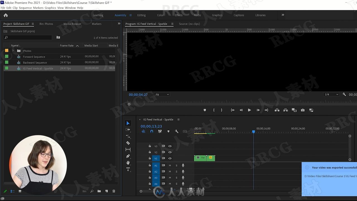Select the Pen tool

pyautogui.click(x=128, y=156)
